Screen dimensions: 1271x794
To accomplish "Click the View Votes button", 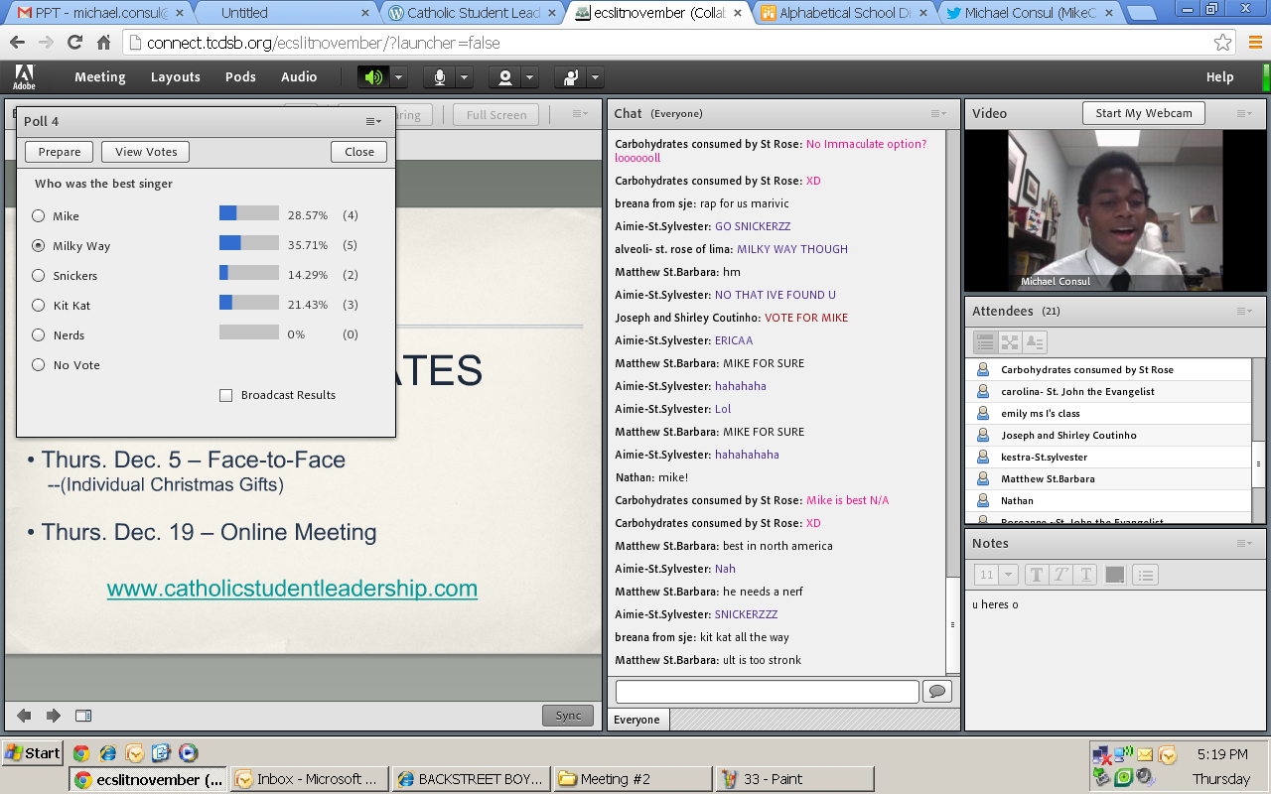I will pos(146,152).
